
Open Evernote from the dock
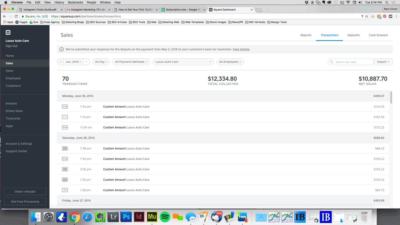click(x=100, y=217)
